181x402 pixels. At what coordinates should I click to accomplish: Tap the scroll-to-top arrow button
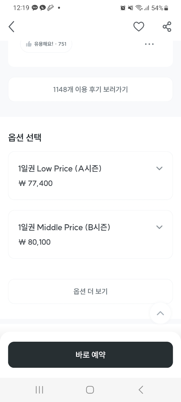click(160, 313)
